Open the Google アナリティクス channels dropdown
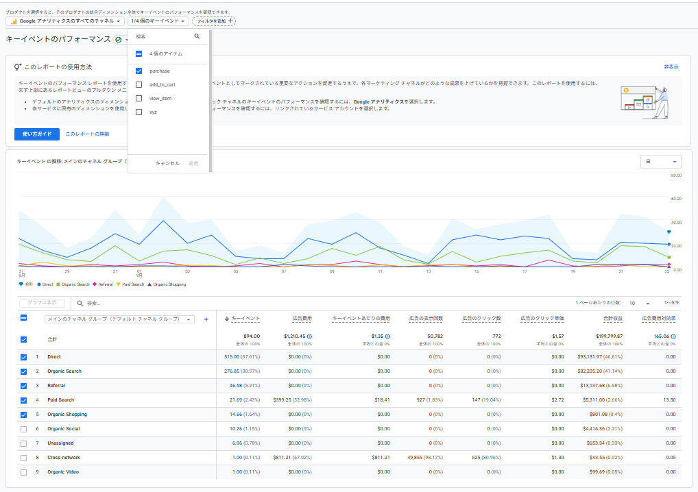The width and height of the screenshot is (698, 492). [64, 21]
